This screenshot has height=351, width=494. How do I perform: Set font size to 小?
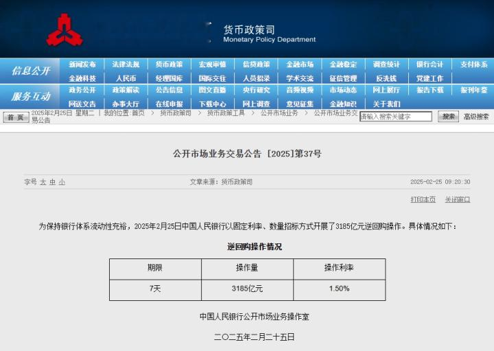click(x=62, y=182)
